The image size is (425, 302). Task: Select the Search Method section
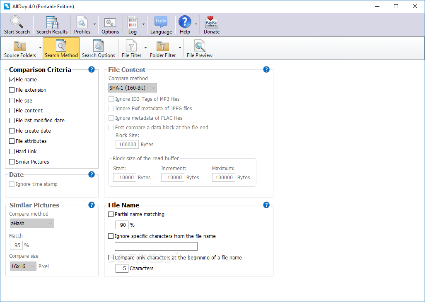click(x=61, y=48)
